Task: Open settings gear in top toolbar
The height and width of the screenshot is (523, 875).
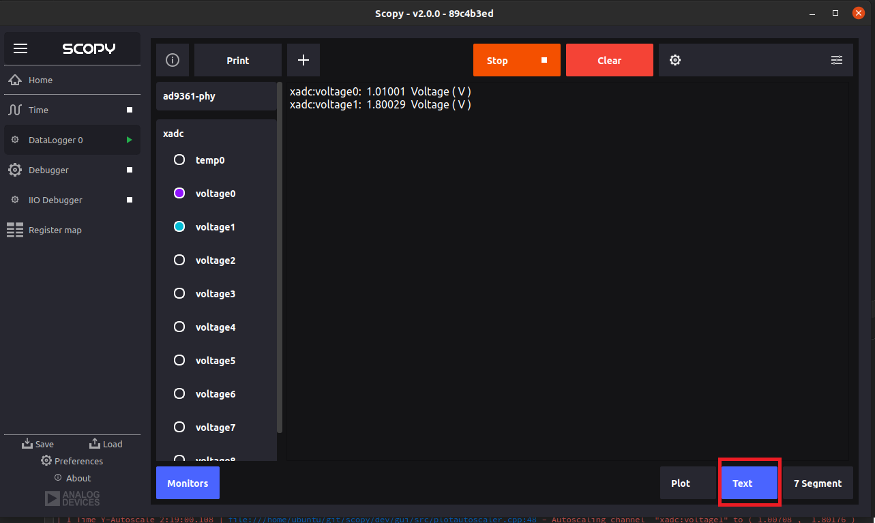Action: [x=675, y=60]
